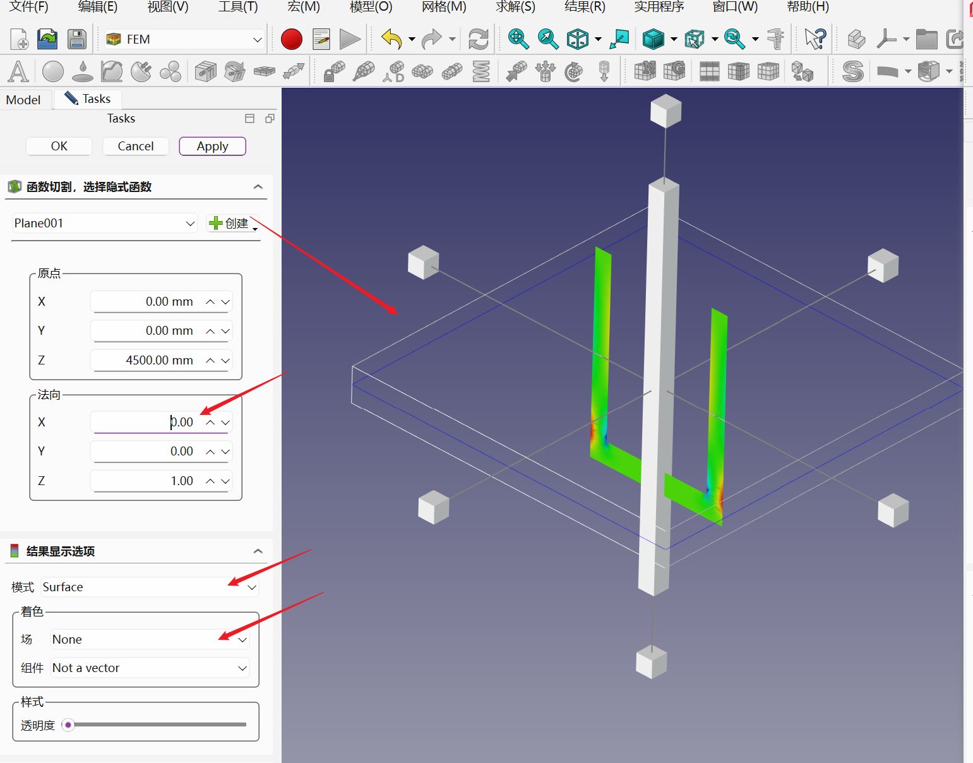Click the red macro record button

point(291,39)
